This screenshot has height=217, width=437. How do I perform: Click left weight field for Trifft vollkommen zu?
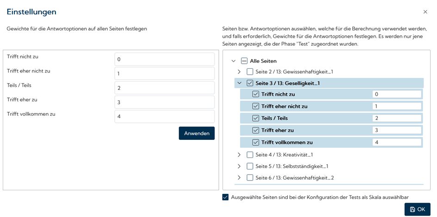click(164, 116)
